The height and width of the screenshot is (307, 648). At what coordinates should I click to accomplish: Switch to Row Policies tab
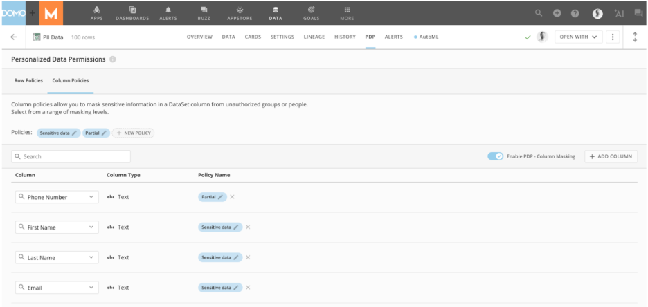(28, 80)
